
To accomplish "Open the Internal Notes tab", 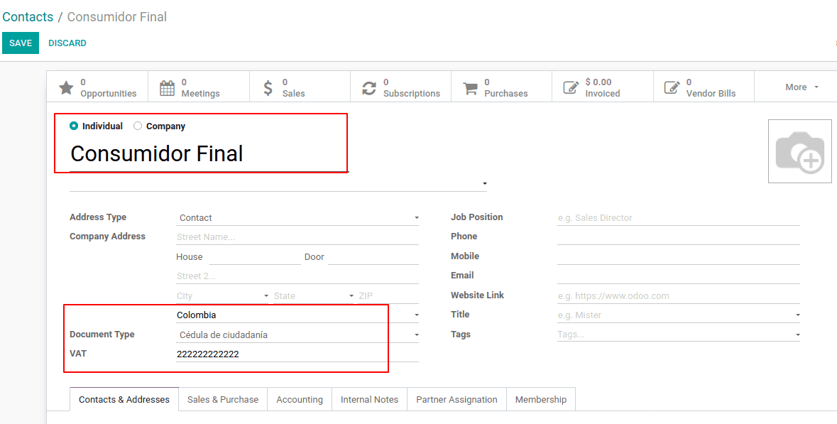I will click(369, 399).
